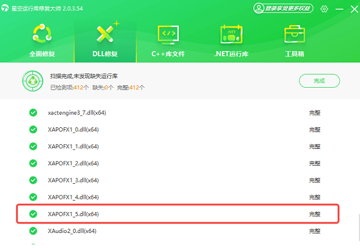Select the XAPOFX1_1.dll(x64) file name
360x248 pixels.
click(x=73, y=146)
